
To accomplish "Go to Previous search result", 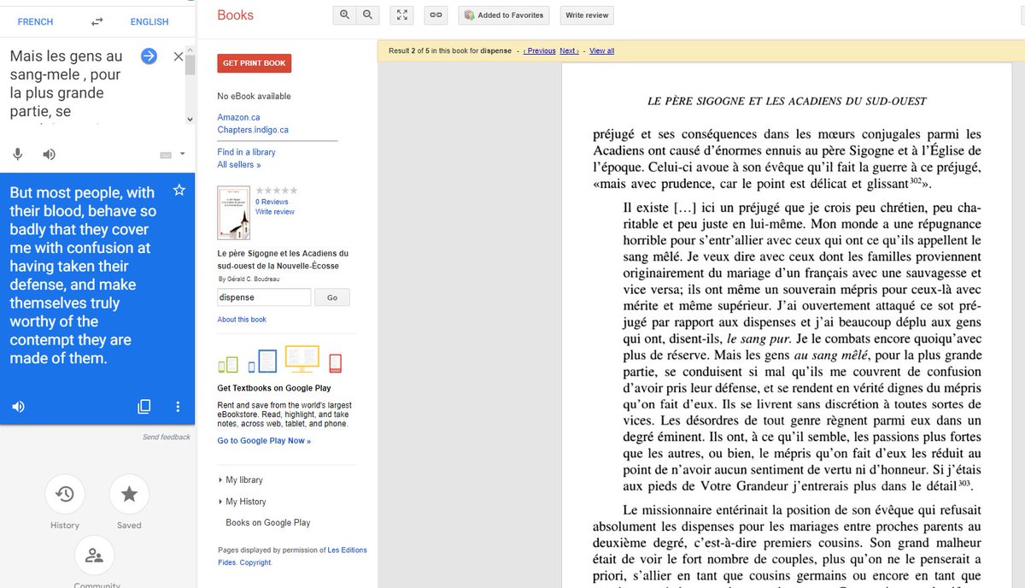I will 540,50.
